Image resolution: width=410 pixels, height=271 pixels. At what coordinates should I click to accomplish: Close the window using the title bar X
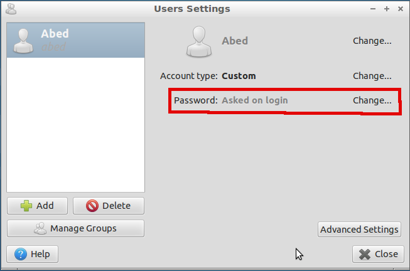click(x=399, y=9)
